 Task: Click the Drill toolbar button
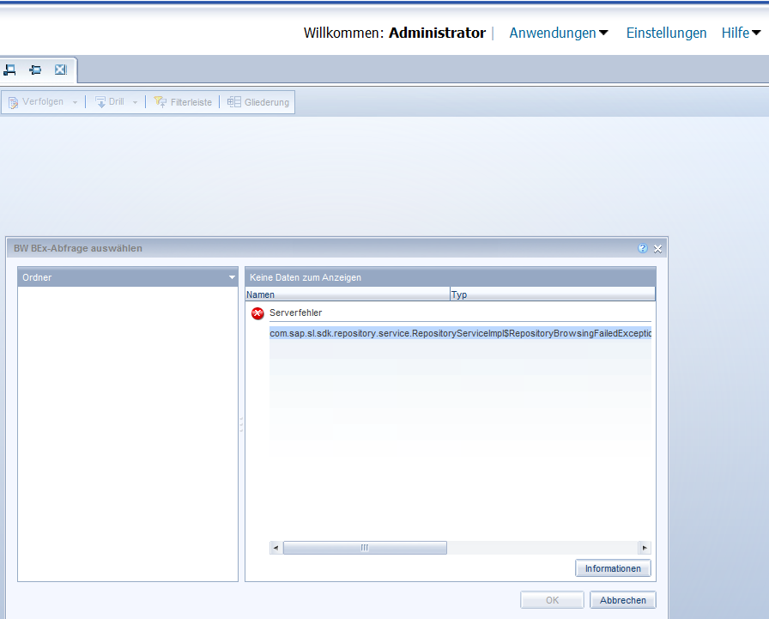click(x=110, y=101)
